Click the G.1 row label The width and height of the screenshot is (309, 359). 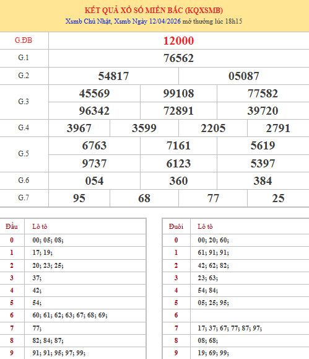click(24, 58)
